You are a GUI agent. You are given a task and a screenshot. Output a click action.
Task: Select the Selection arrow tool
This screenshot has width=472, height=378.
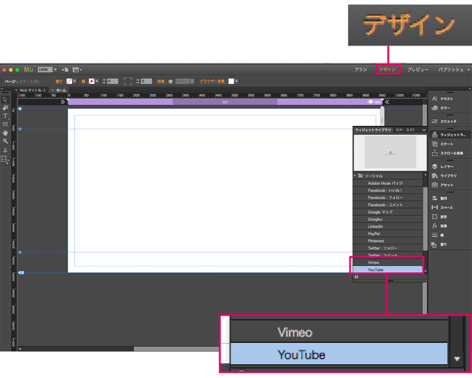point(5,99)
